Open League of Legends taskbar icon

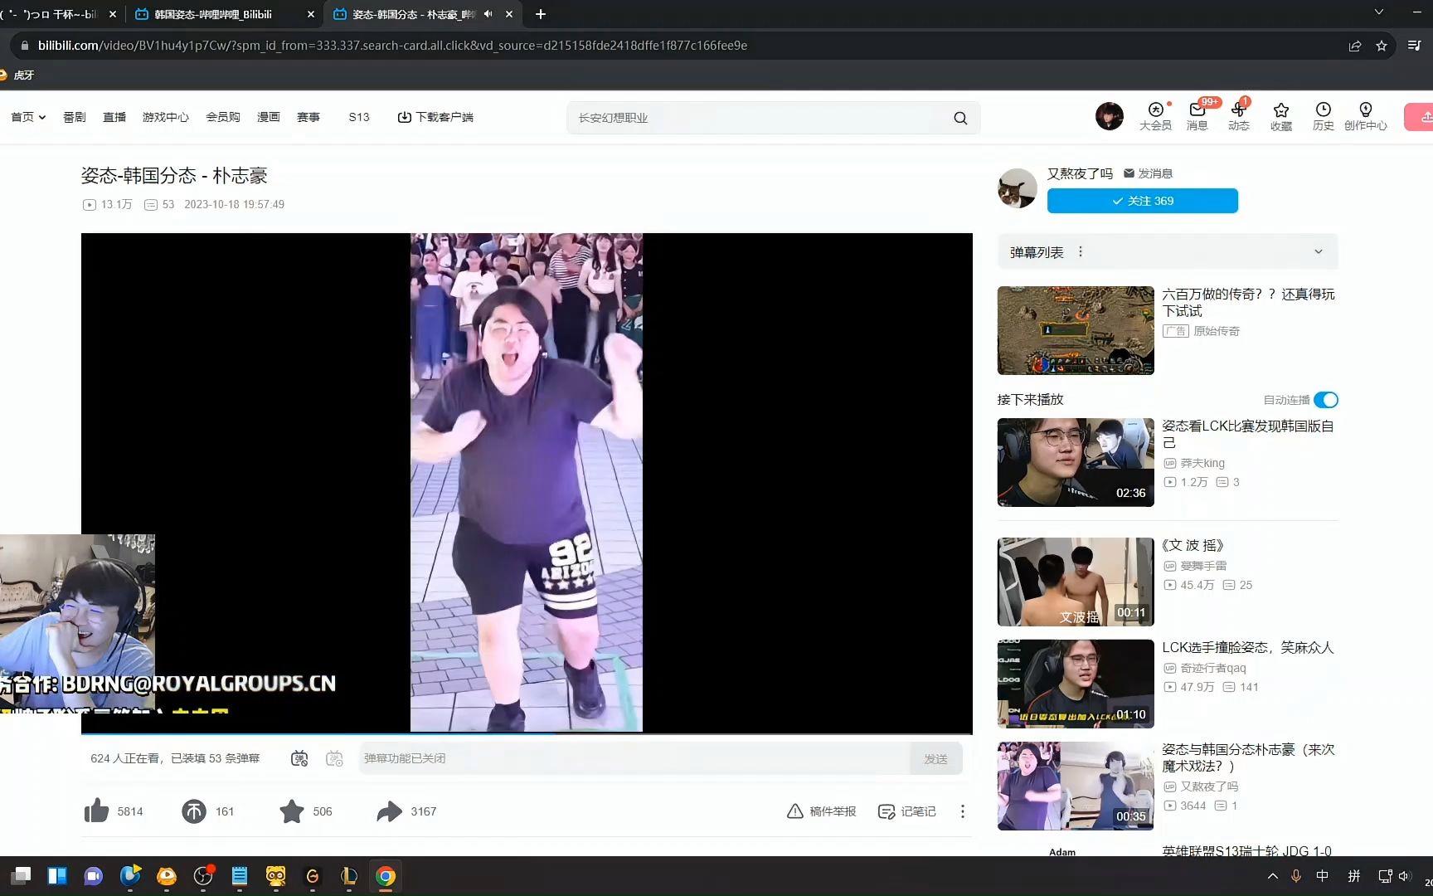tap(349, 876)
